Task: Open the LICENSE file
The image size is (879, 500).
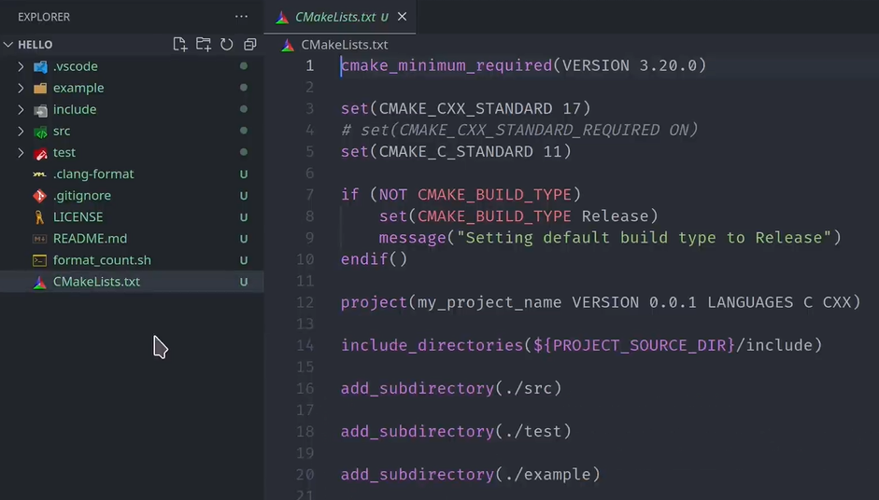Action: click(78, 216)
